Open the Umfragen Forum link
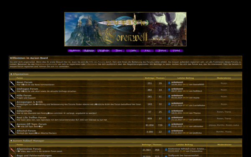The width and height of the screenshot is (251, 157). (27, 89)
